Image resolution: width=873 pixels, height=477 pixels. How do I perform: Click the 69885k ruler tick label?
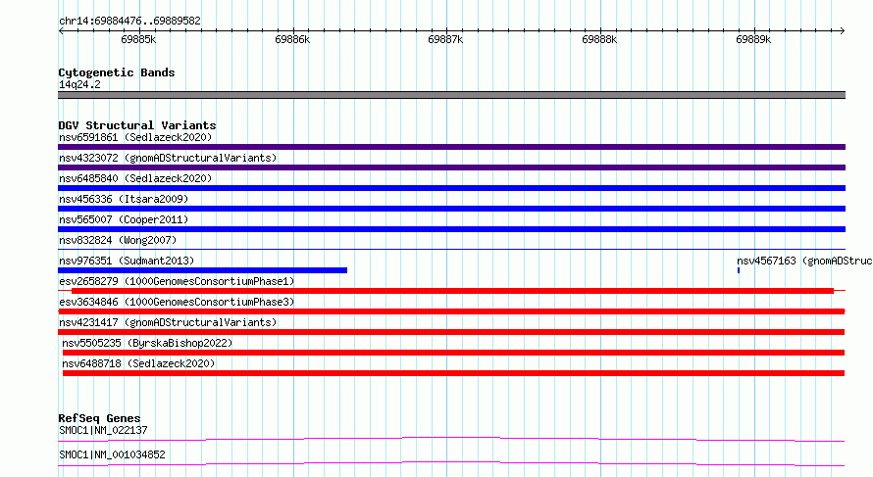click(138, 39)
